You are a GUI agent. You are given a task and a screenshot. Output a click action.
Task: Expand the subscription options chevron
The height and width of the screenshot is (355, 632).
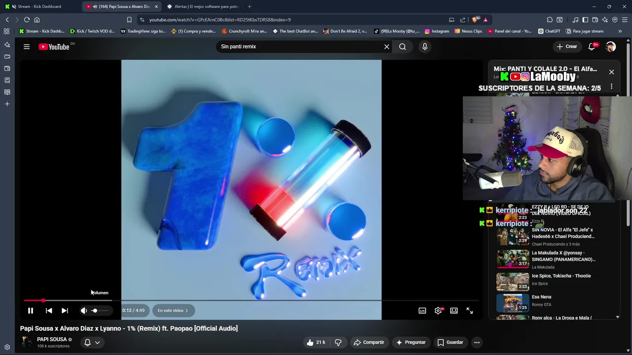[x=97, y=342]
